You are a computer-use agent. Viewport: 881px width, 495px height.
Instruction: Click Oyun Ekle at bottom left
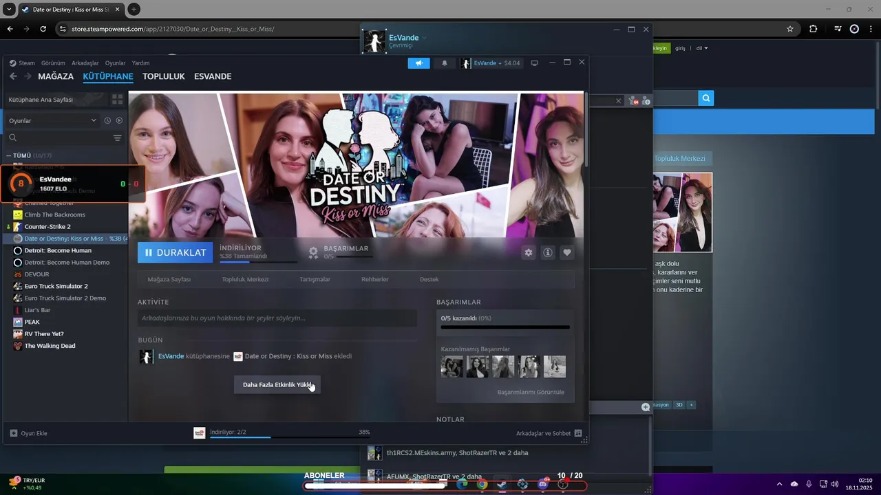click(x=28, y=433)
